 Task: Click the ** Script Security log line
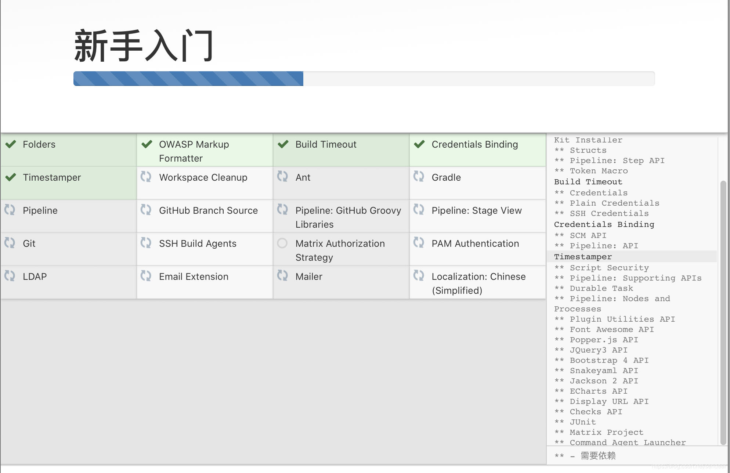pos(602,268)
